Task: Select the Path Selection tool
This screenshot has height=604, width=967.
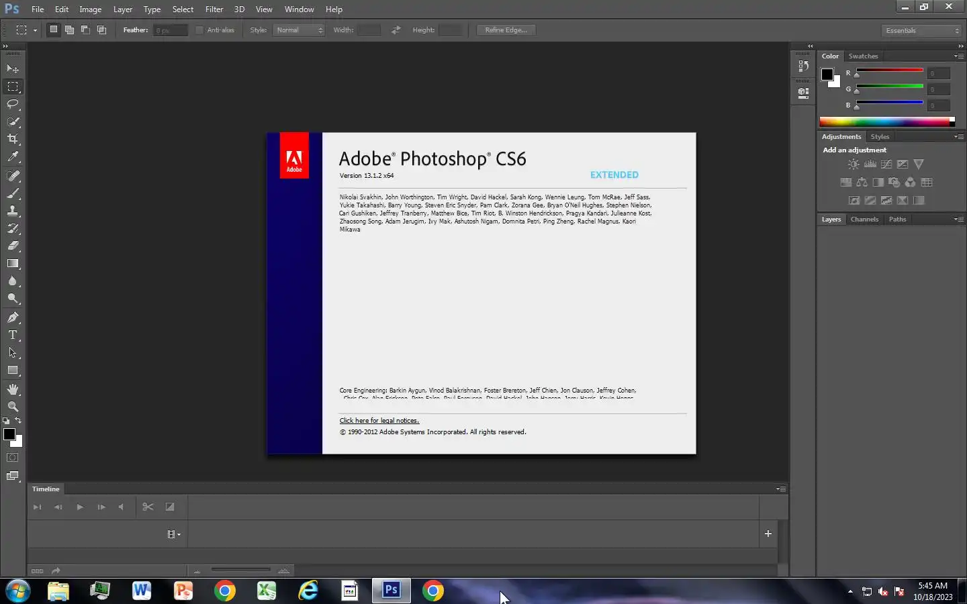Action: (x=13, y=352)
